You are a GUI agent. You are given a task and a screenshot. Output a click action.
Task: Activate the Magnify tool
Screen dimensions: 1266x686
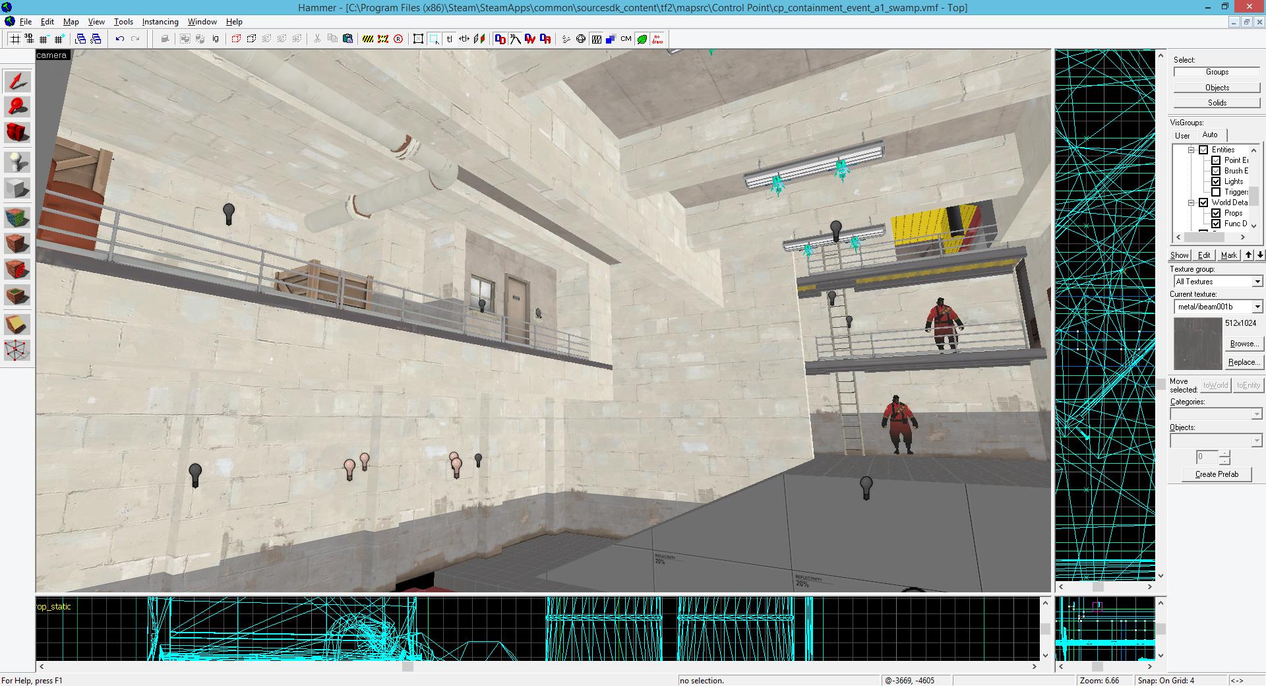tap(17, 107)
